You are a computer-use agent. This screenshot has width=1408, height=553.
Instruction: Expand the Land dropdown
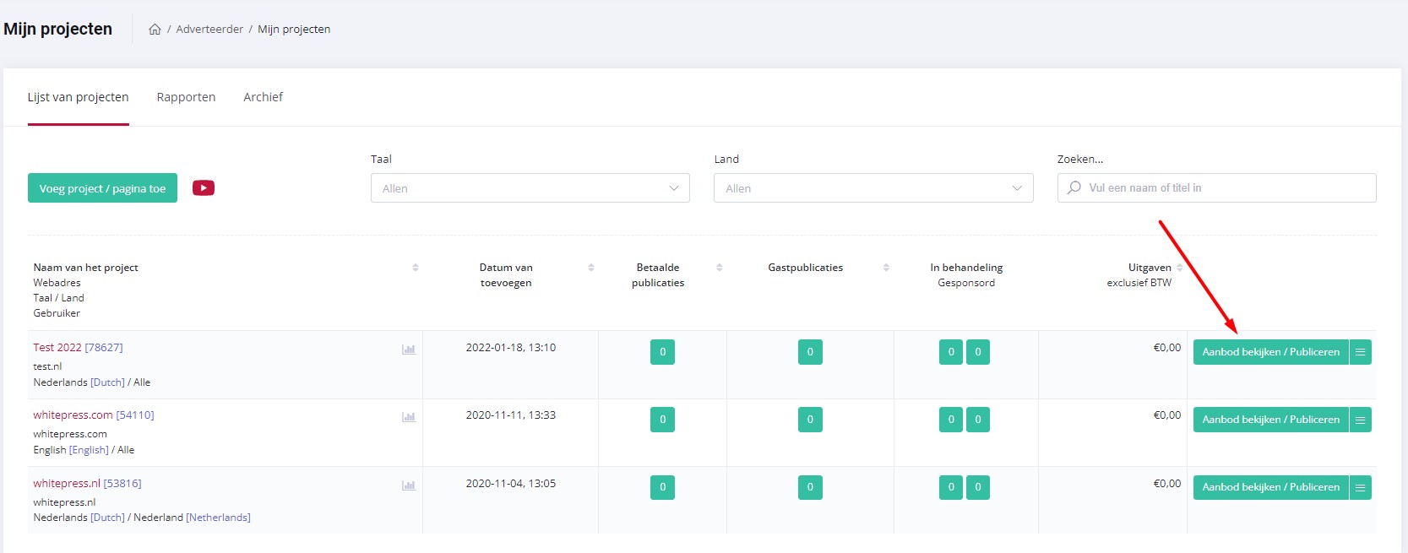[x=873, y=188]
